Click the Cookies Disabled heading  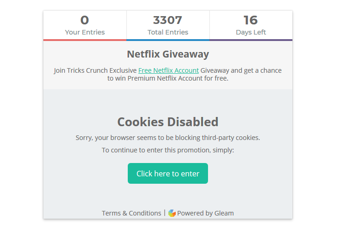[168, 122]
